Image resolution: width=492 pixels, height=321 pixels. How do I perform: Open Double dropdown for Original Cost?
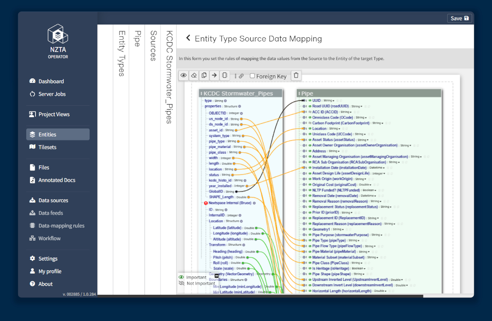coord(365,185)
